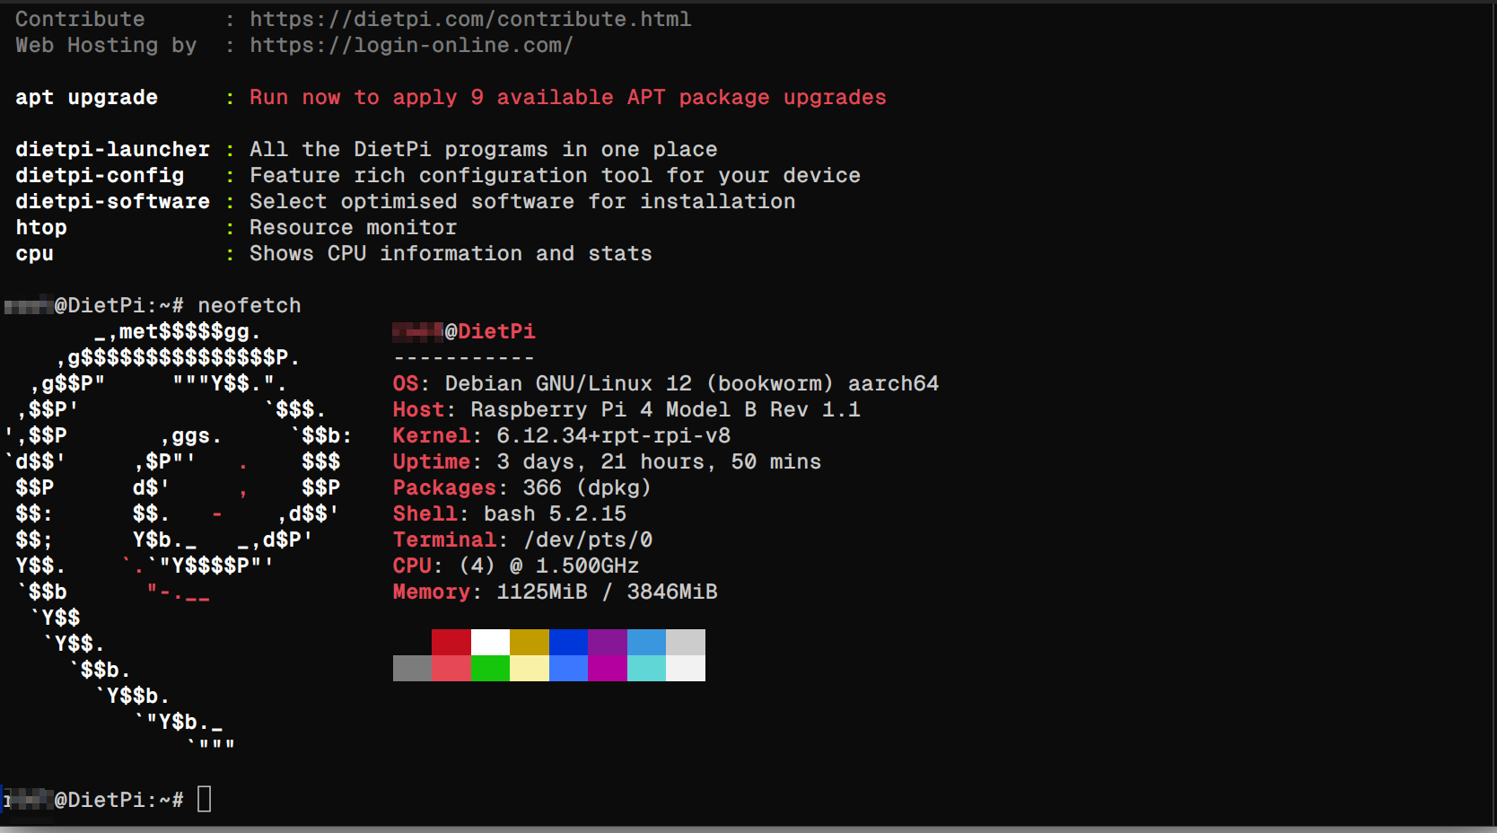
Task: Click the 'Resource monitor' description
Action: coord(353,227)
